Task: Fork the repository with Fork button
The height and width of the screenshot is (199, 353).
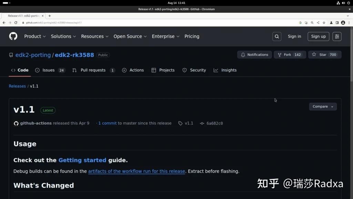Action: [x=290, y=55]
